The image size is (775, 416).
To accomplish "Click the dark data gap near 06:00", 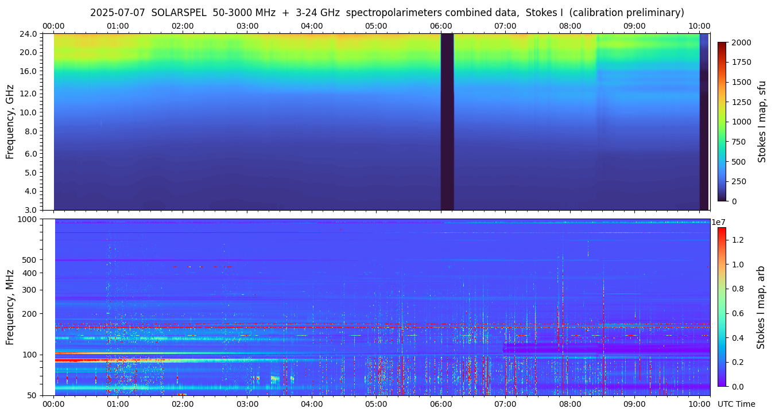I will 447,122.
